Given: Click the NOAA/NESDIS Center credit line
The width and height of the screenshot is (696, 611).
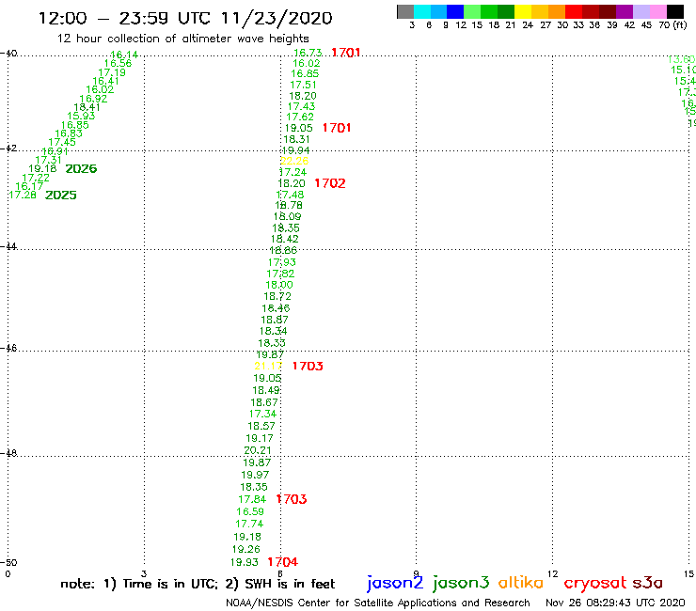Looking at the screenshot, I should 378,603.
